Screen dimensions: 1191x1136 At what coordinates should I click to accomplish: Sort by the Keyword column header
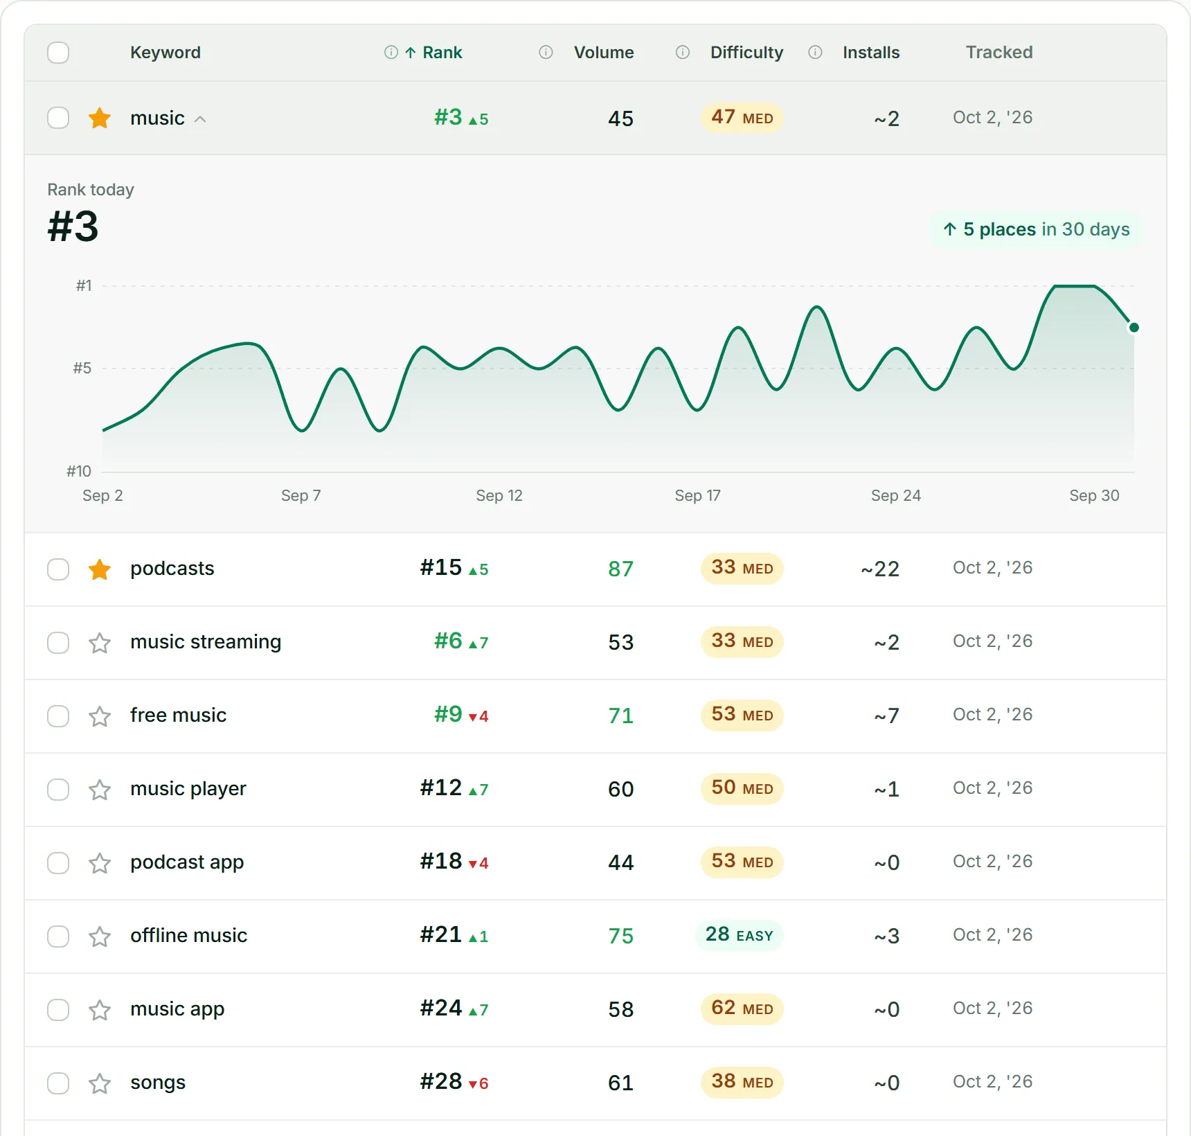(165, 53)
